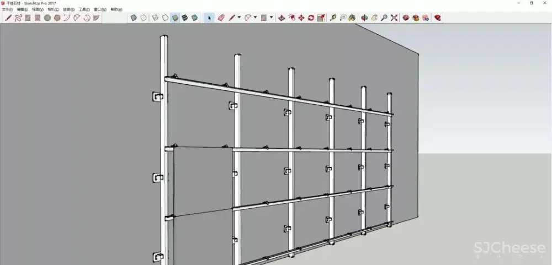This screenshot has width=552, height=265.
Task: Select the Rotate tool
Action: 311,18
